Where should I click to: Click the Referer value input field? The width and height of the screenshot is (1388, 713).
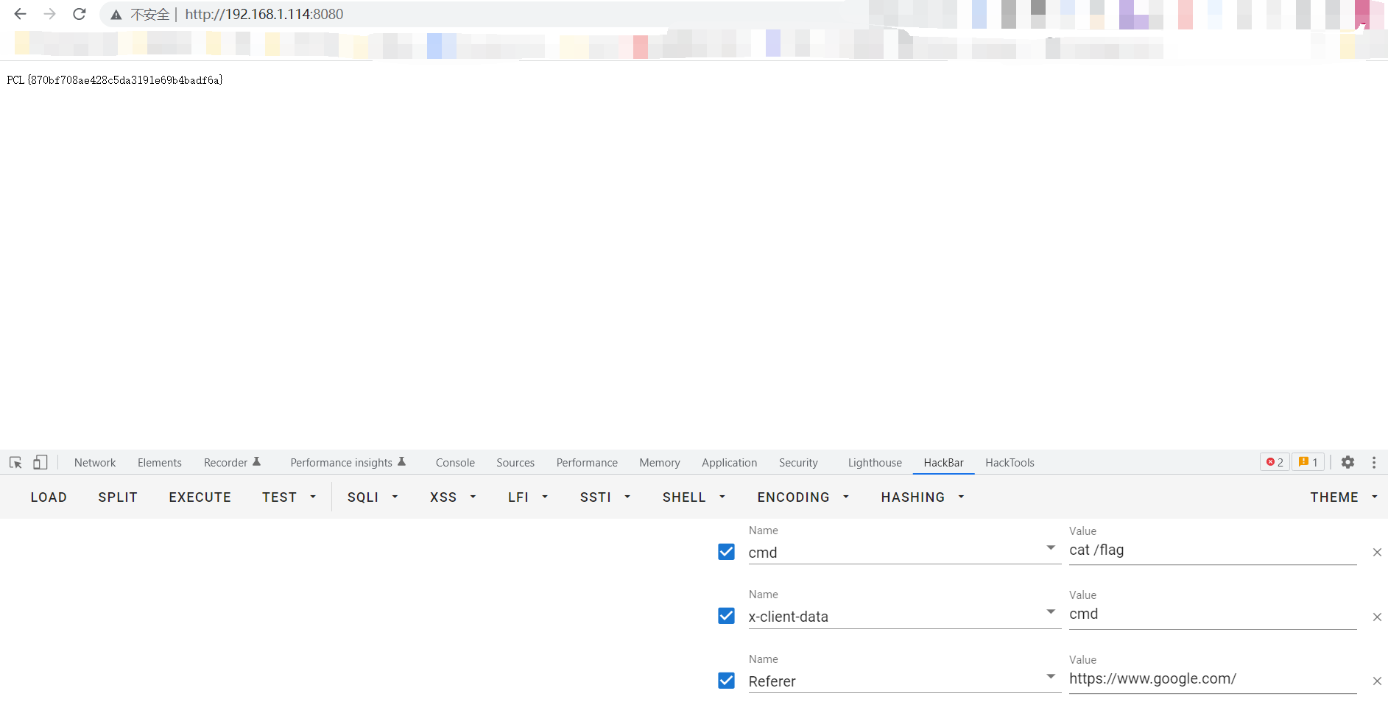pos(1211,679)
